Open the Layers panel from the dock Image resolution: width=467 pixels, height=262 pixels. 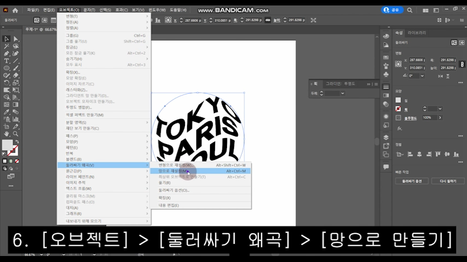point(386,138)
